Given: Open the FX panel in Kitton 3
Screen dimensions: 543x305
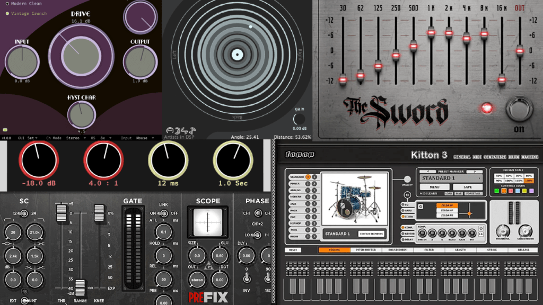Looking at the screenshot, I should coord(407,195).
